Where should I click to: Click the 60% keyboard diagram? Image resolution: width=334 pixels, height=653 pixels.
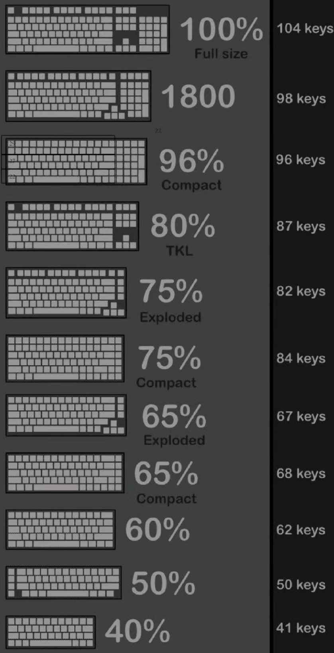(61, 529)
